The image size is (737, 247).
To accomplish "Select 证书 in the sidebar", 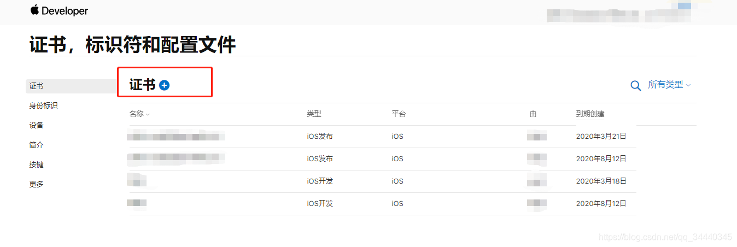I will point(71,86).
